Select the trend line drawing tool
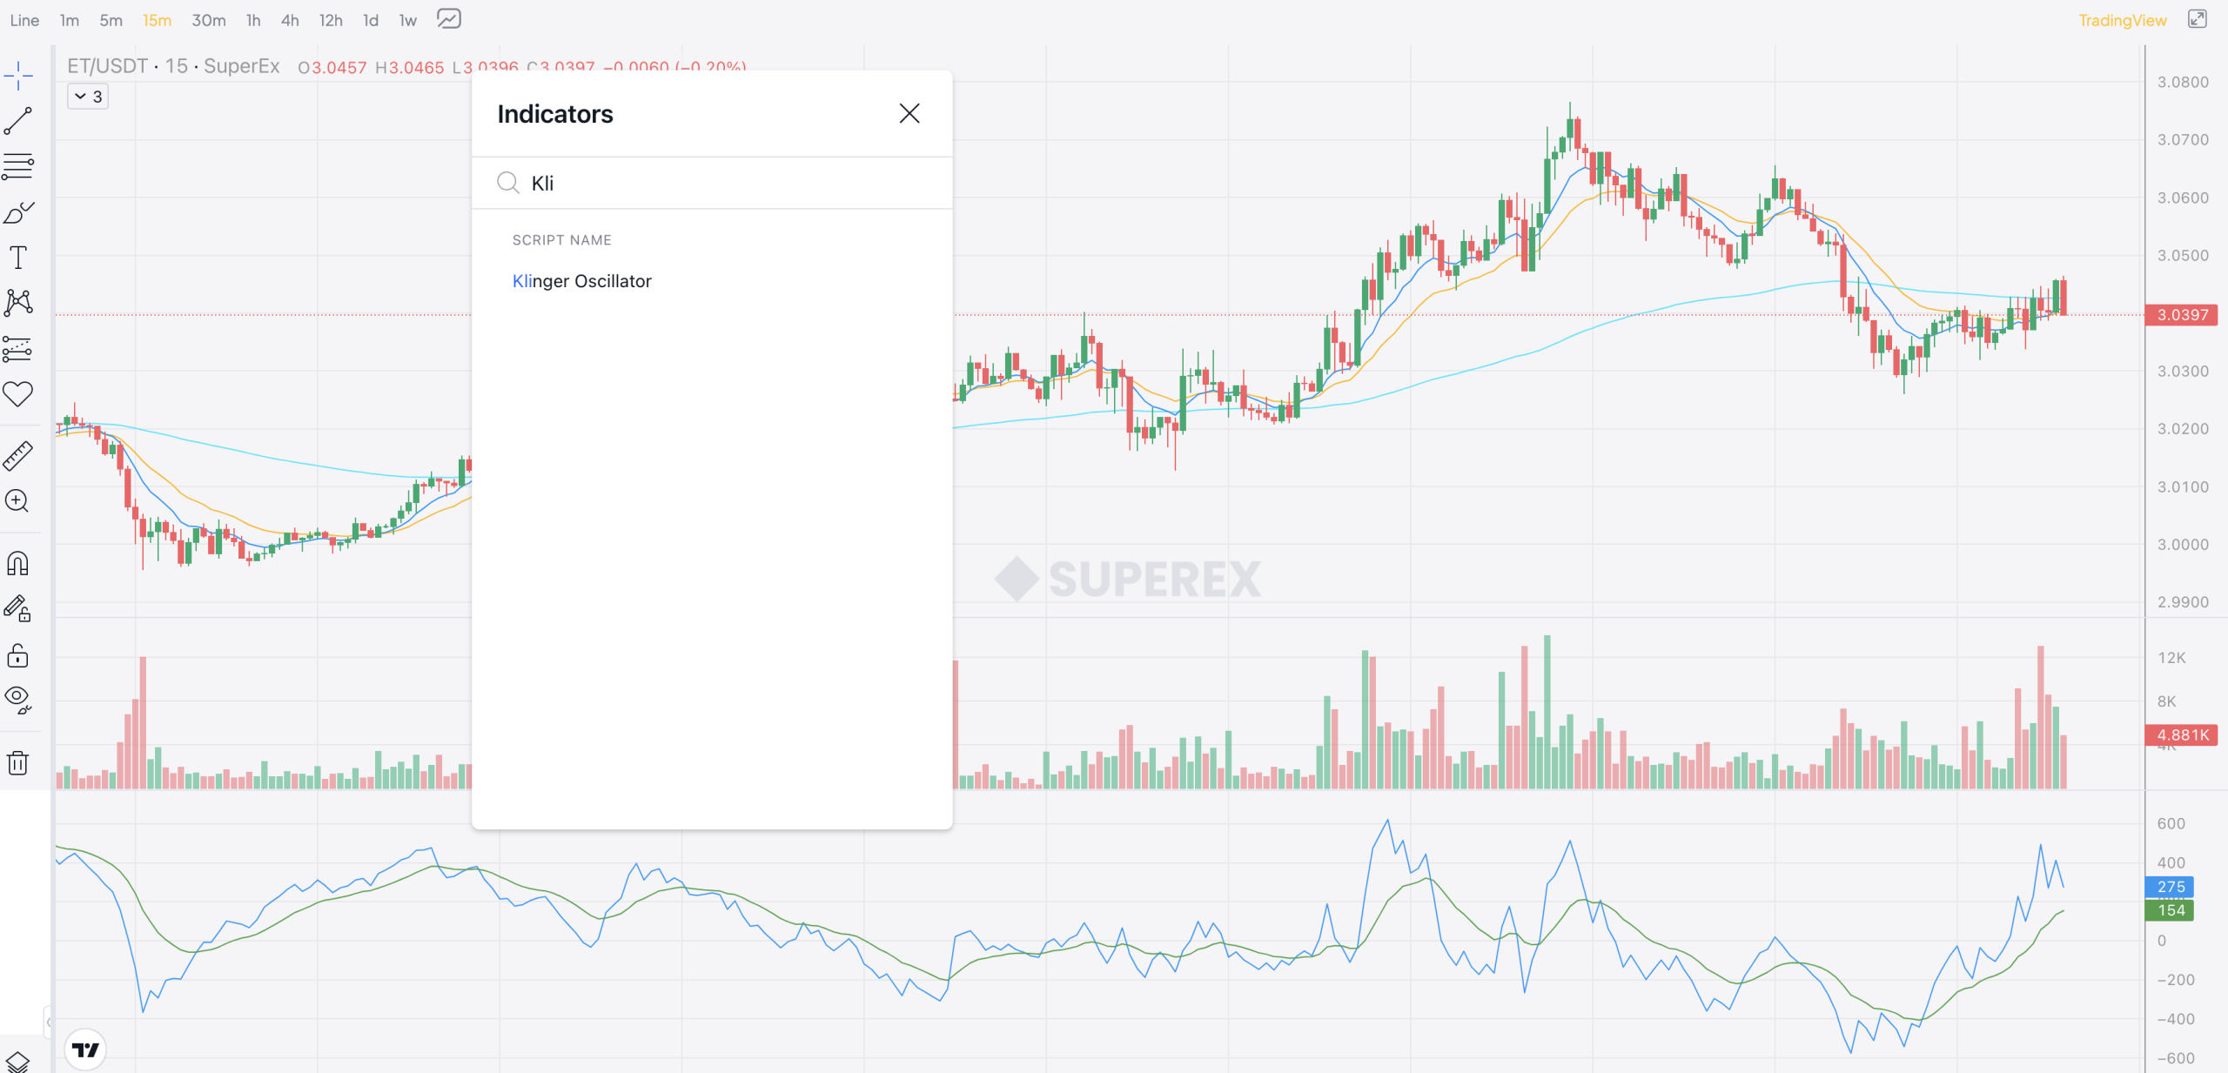The width and height of the screenshot is (2228, 1073). click(18, 121)
